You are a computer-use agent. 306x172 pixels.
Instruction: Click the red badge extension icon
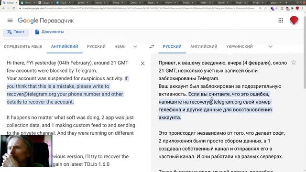click(x=287, y=9)
